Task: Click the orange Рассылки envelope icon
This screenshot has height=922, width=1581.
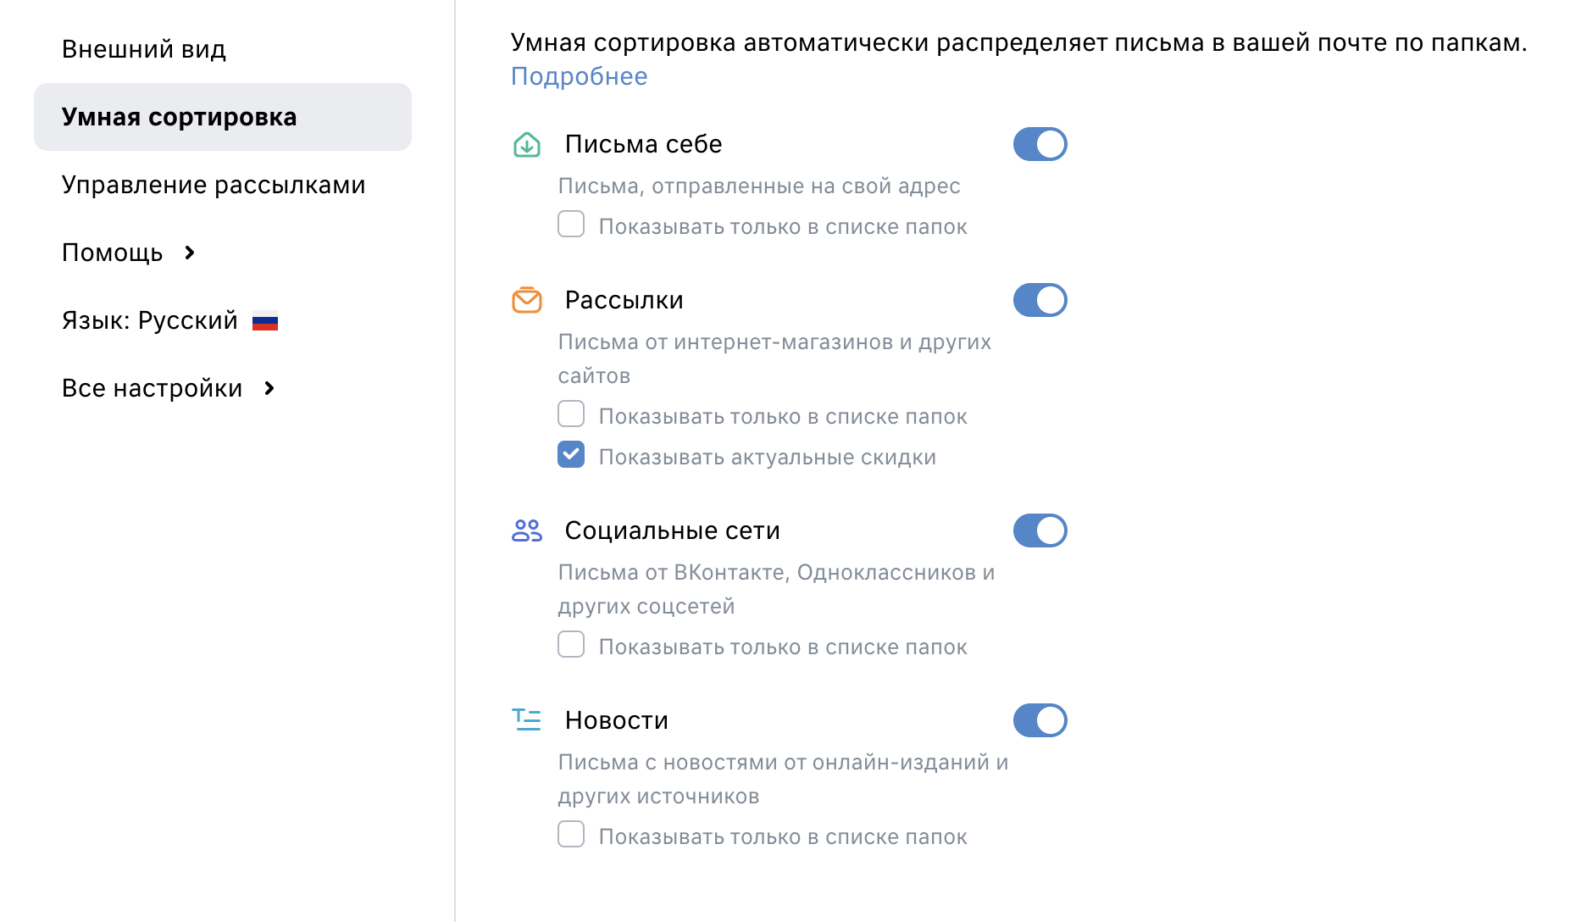Action: coord(527,300)
